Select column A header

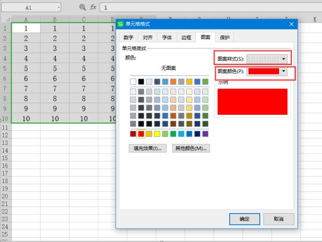(26, 19)
